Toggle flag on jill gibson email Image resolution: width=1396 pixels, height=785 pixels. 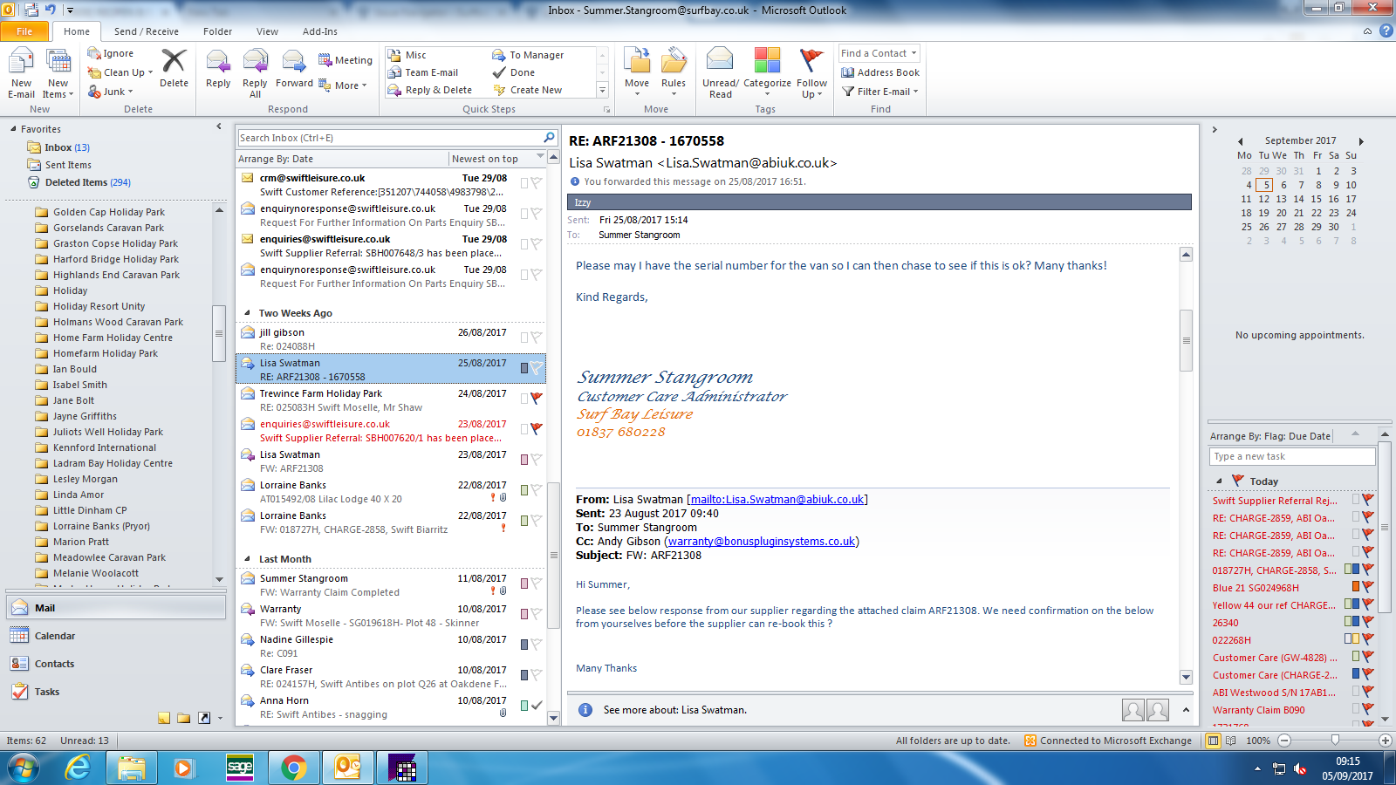(537, 337)
